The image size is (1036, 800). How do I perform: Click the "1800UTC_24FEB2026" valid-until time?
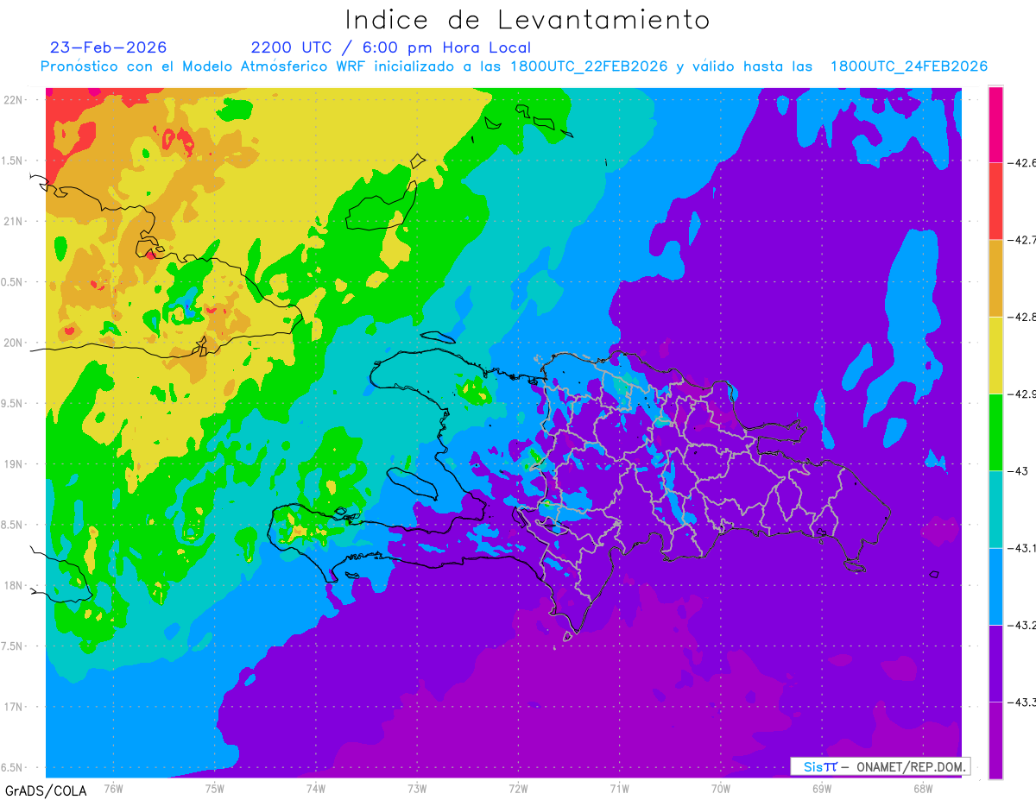[909, 66]
